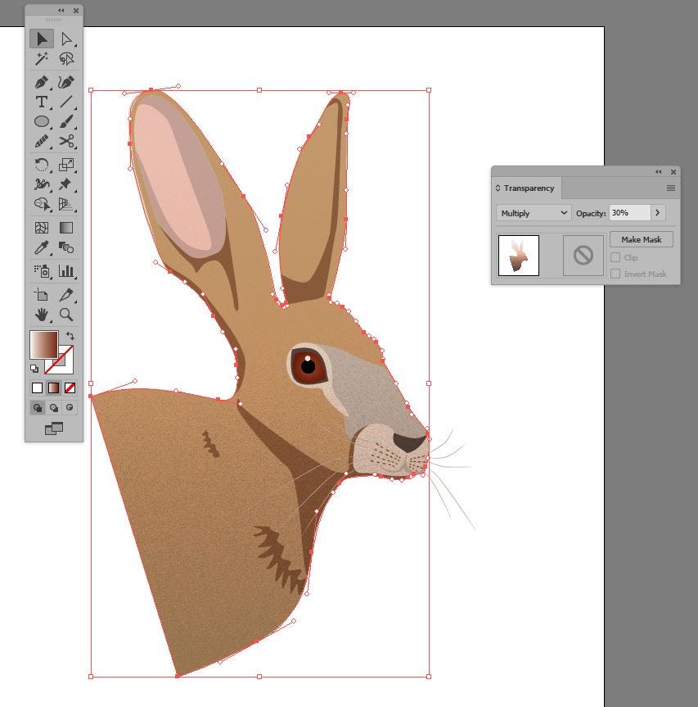The height and width of the screenshot is (707, 698).
Task: Open the Multiply blending mode dropdown
Action: 534,213
